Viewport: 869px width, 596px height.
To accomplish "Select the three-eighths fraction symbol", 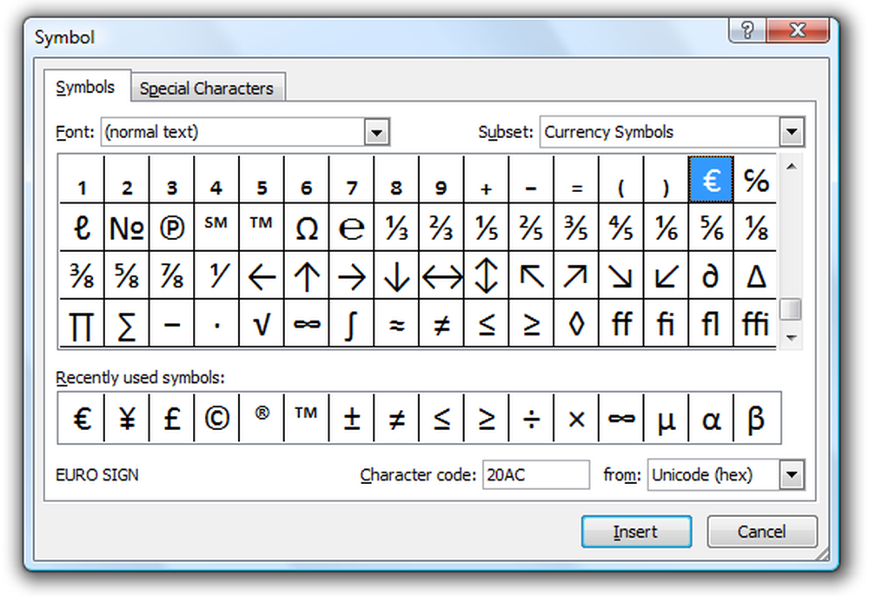I will click(x=82, y=275).
